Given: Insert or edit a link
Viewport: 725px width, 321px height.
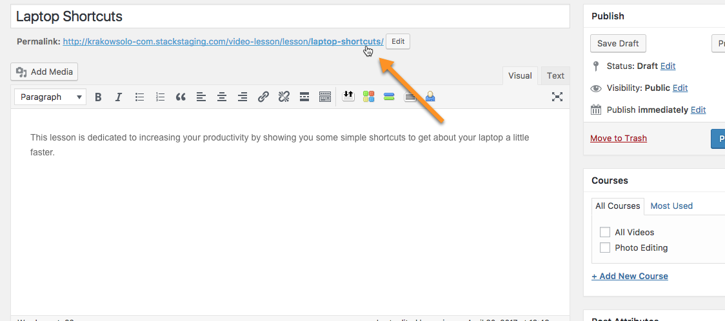Looking at the screenshot, I should 263,97.
